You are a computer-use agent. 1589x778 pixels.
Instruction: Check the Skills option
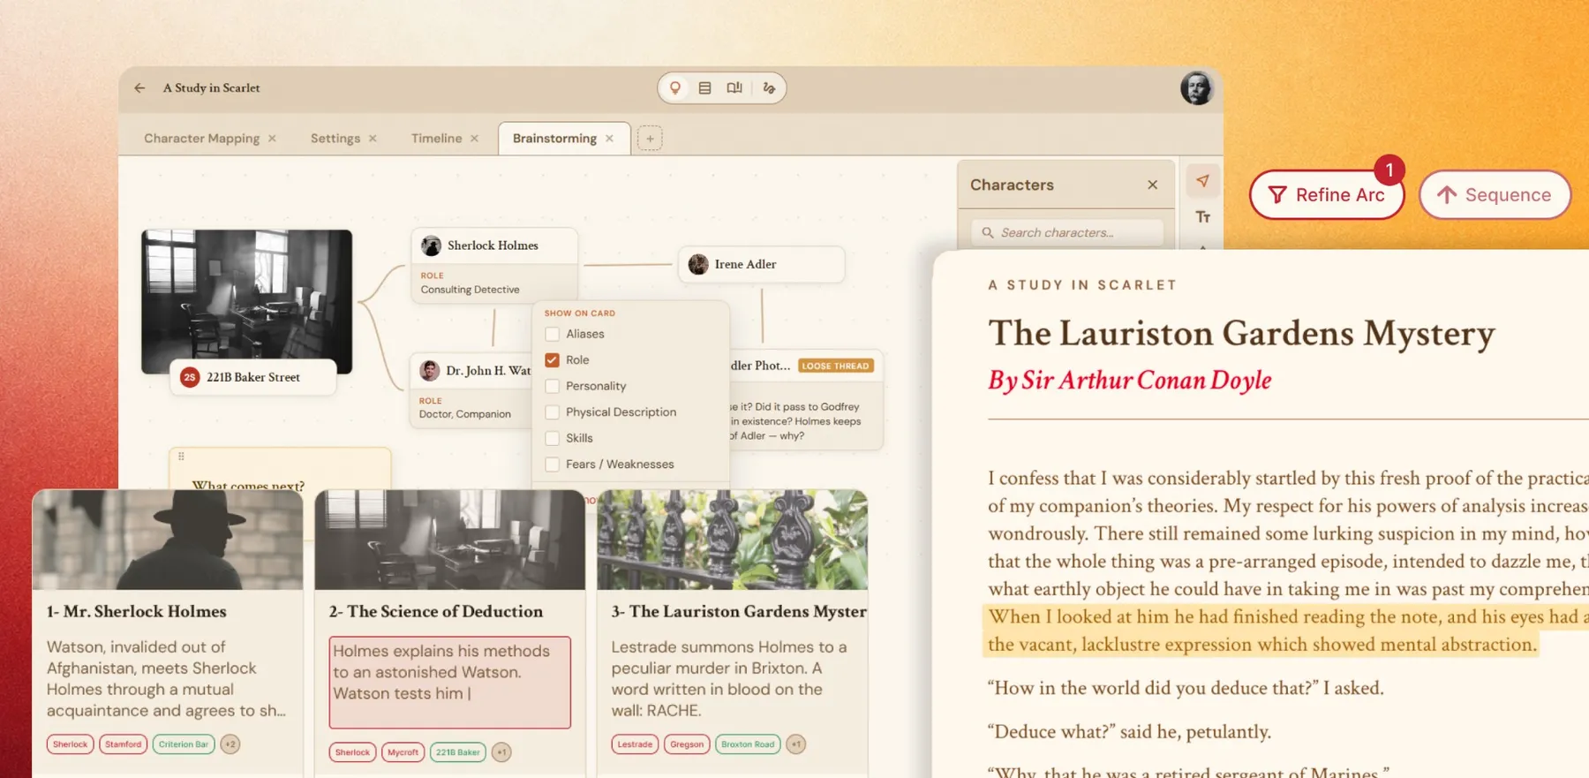click(x=552, y=438)
